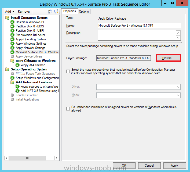Click the step tree scroll left arrow
Viewport: 190px width, 172px height.
coord(7,158)
